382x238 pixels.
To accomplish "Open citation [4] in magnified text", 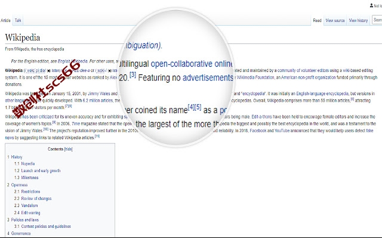I will 191,107.
